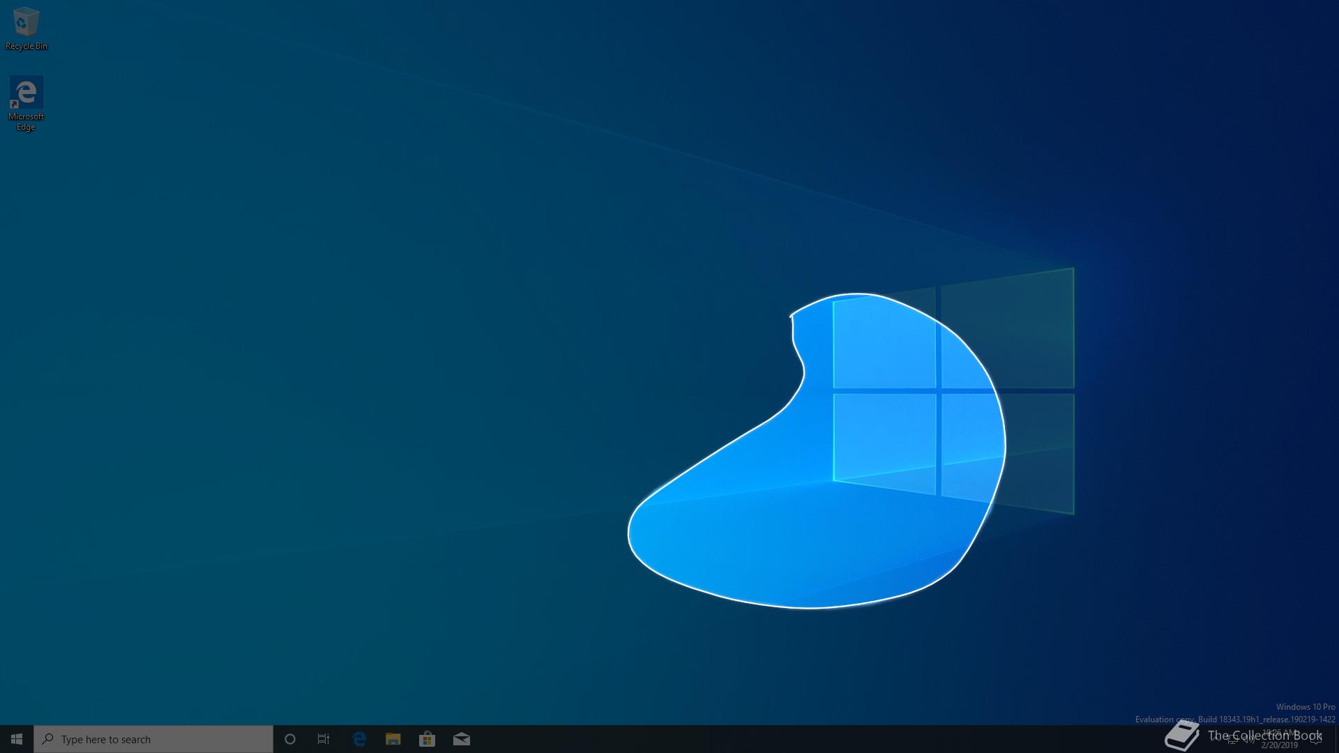Open the network status tray icon
The width and height of the screenshot is (1339, 753).
click(x=1232, y=740)
